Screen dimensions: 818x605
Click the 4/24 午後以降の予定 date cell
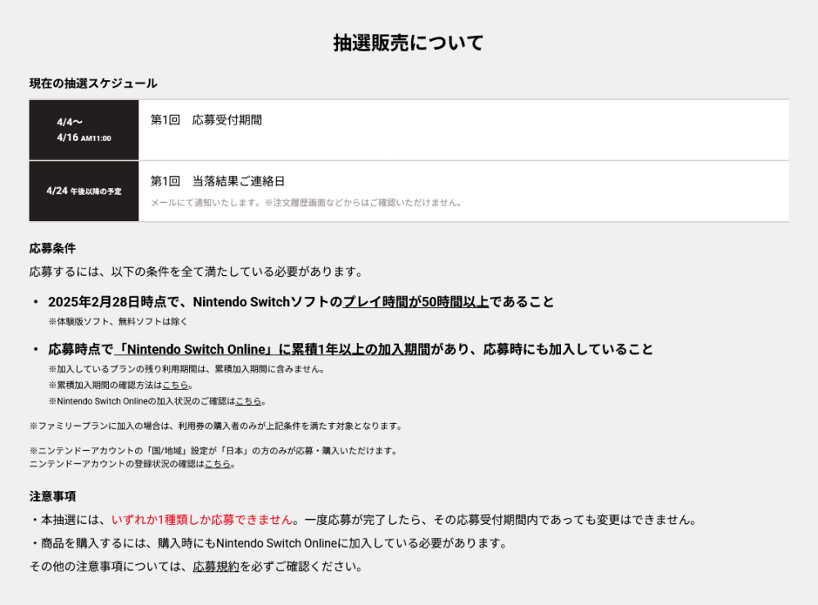(84, 191)
